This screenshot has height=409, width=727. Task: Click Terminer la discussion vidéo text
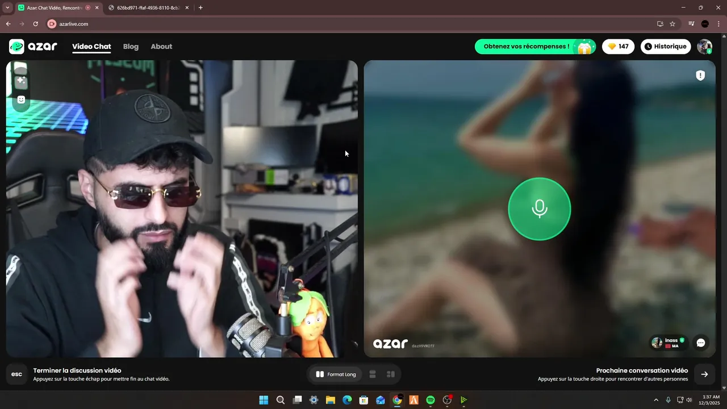pos(77,370)
